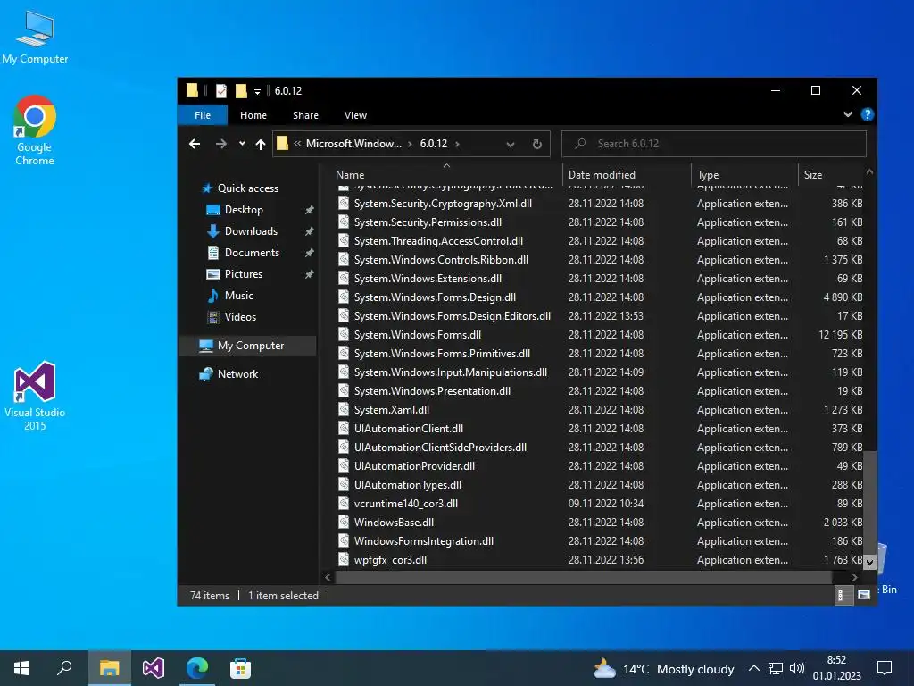Switch to the Home ribbon tab
Image resolution: width=914 pixels, height=686 pixels.
(253, 115)
